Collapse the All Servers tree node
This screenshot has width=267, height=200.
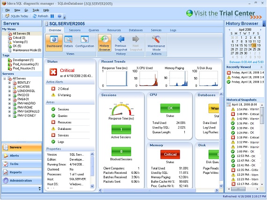point(5,79)
